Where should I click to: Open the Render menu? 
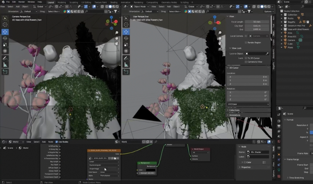(x=22, y=2)
